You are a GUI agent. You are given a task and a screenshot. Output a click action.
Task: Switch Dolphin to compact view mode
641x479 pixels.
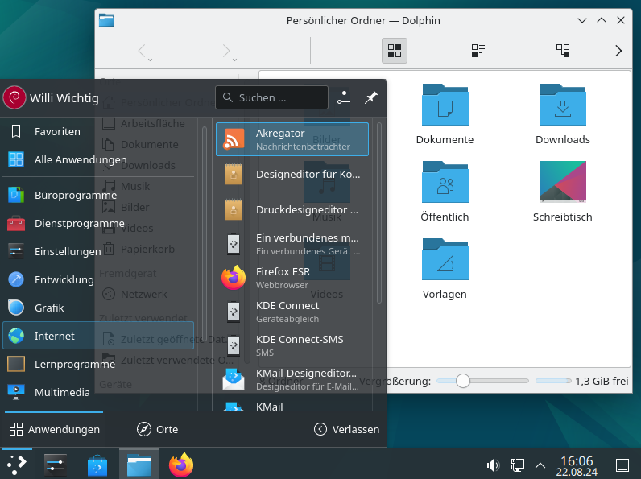pyautogui.click(x=478, y=51)
